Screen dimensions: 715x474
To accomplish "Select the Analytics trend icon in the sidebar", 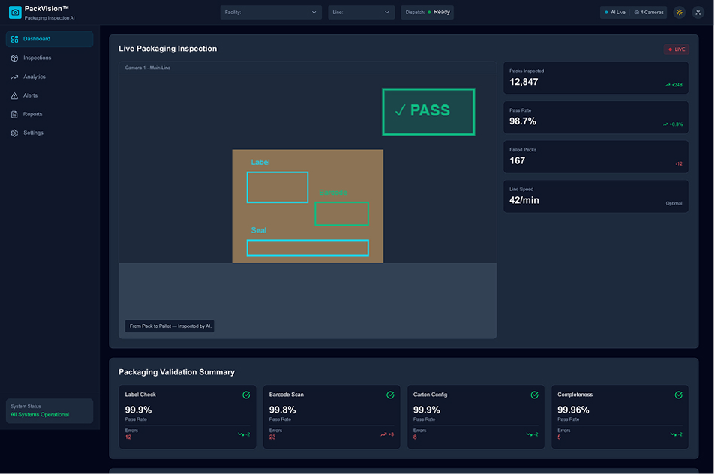I will tap(14, 76).
